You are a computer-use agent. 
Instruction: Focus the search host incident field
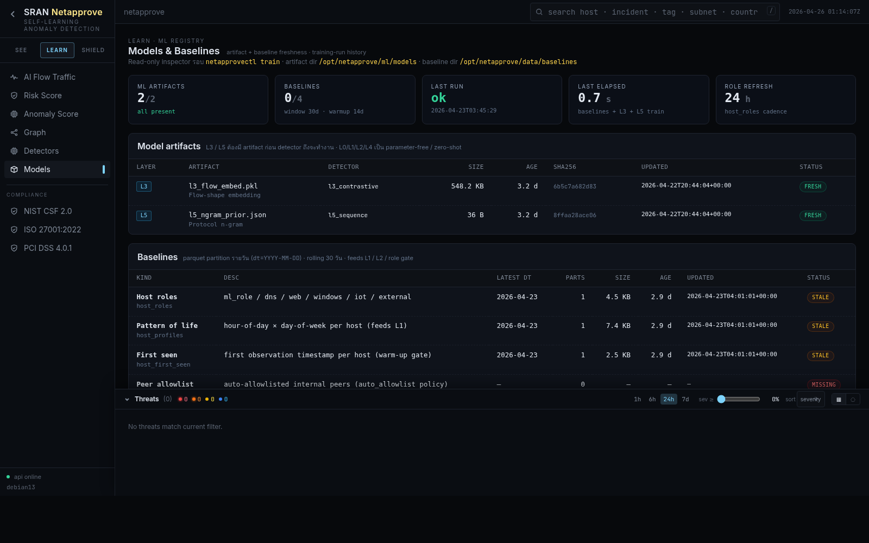[x=652, y=12]
